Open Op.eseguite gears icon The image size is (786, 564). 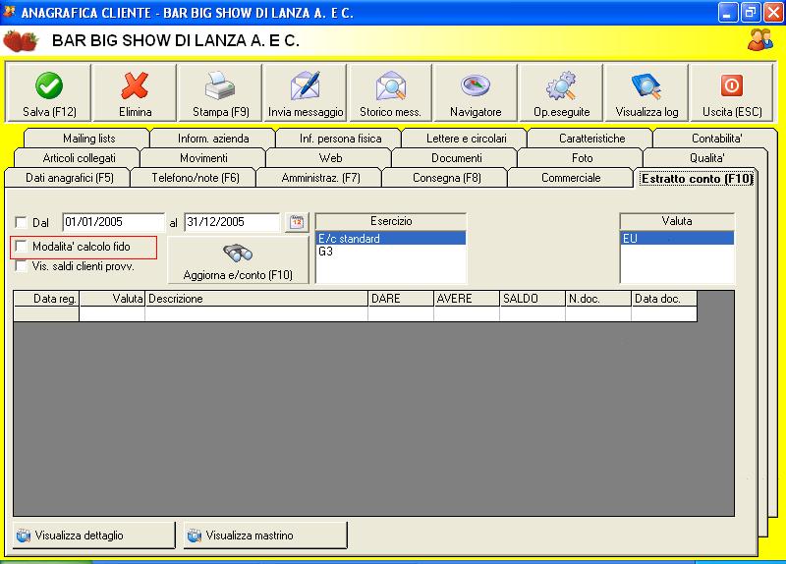click(x=561, y=85)
